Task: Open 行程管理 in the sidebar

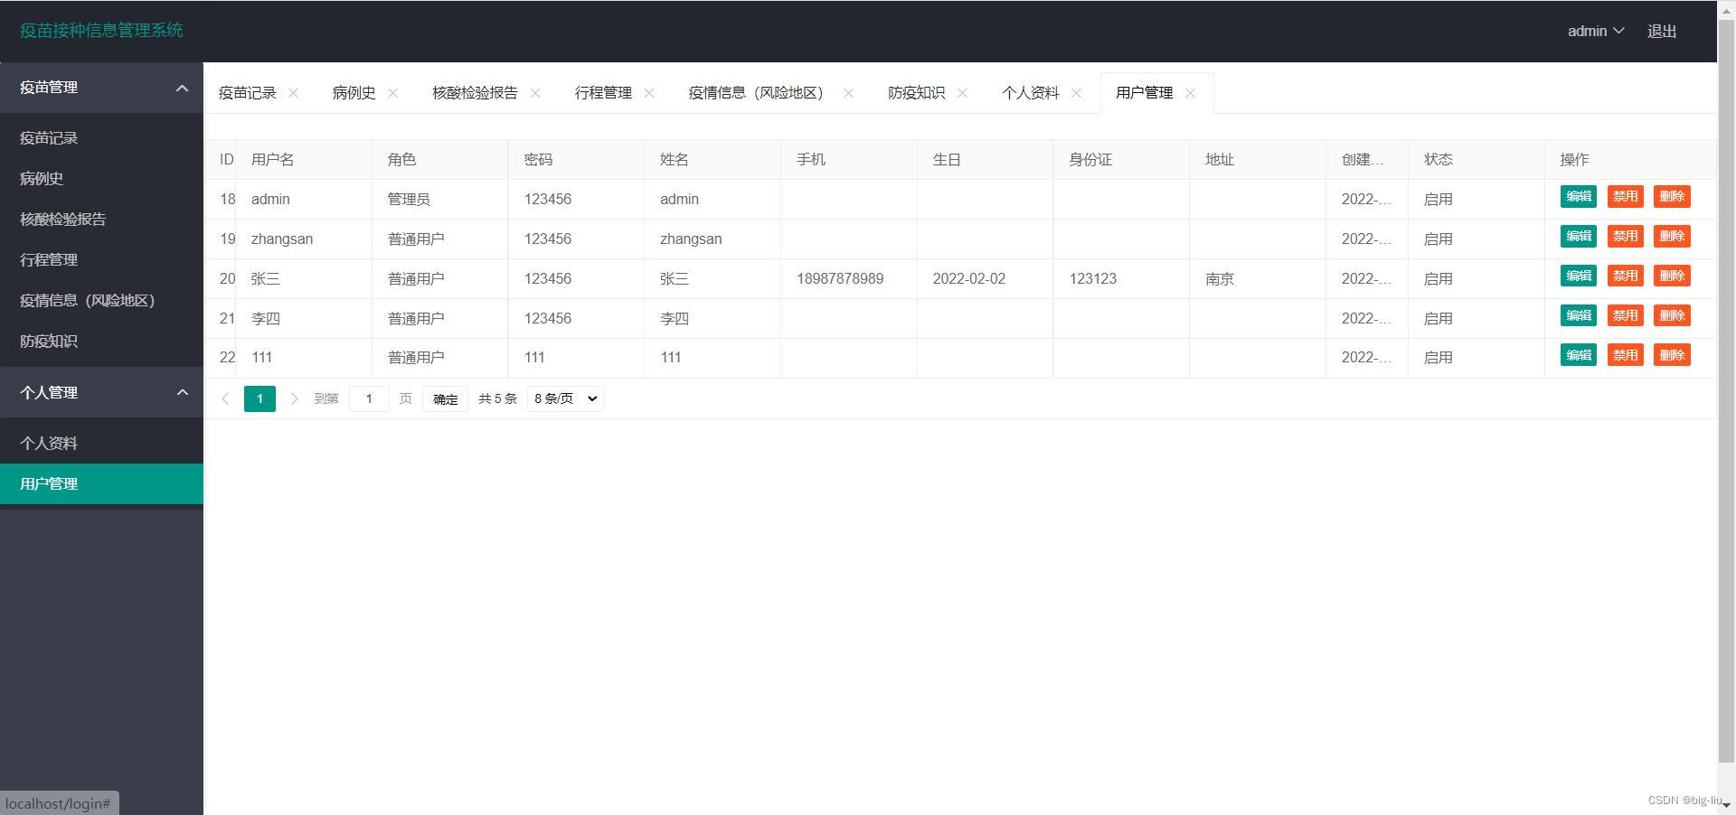Action: [101, 260]
